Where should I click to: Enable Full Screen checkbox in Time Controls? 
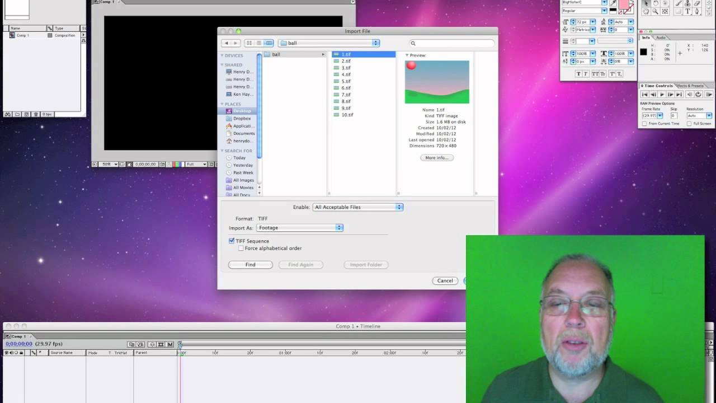point(689,123)
